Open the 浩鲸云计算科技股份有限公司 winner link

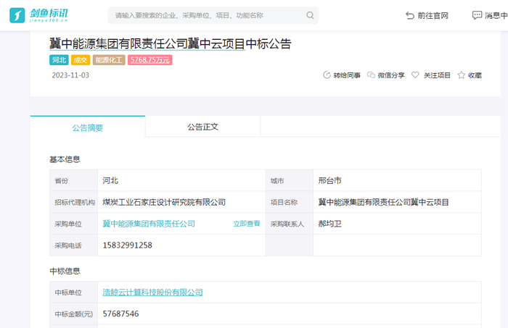click(x=152, y=292)
